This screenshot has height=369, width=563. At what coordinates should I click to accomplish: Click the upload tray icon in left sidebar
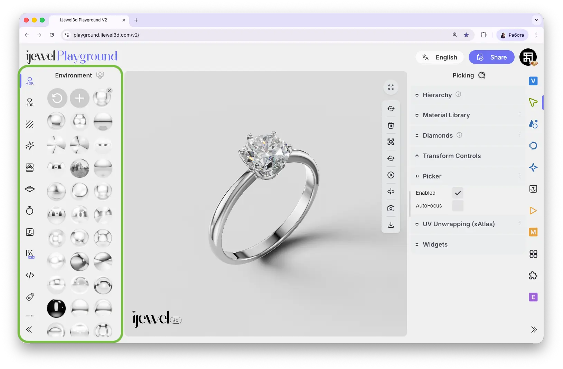tap(30, 232)
